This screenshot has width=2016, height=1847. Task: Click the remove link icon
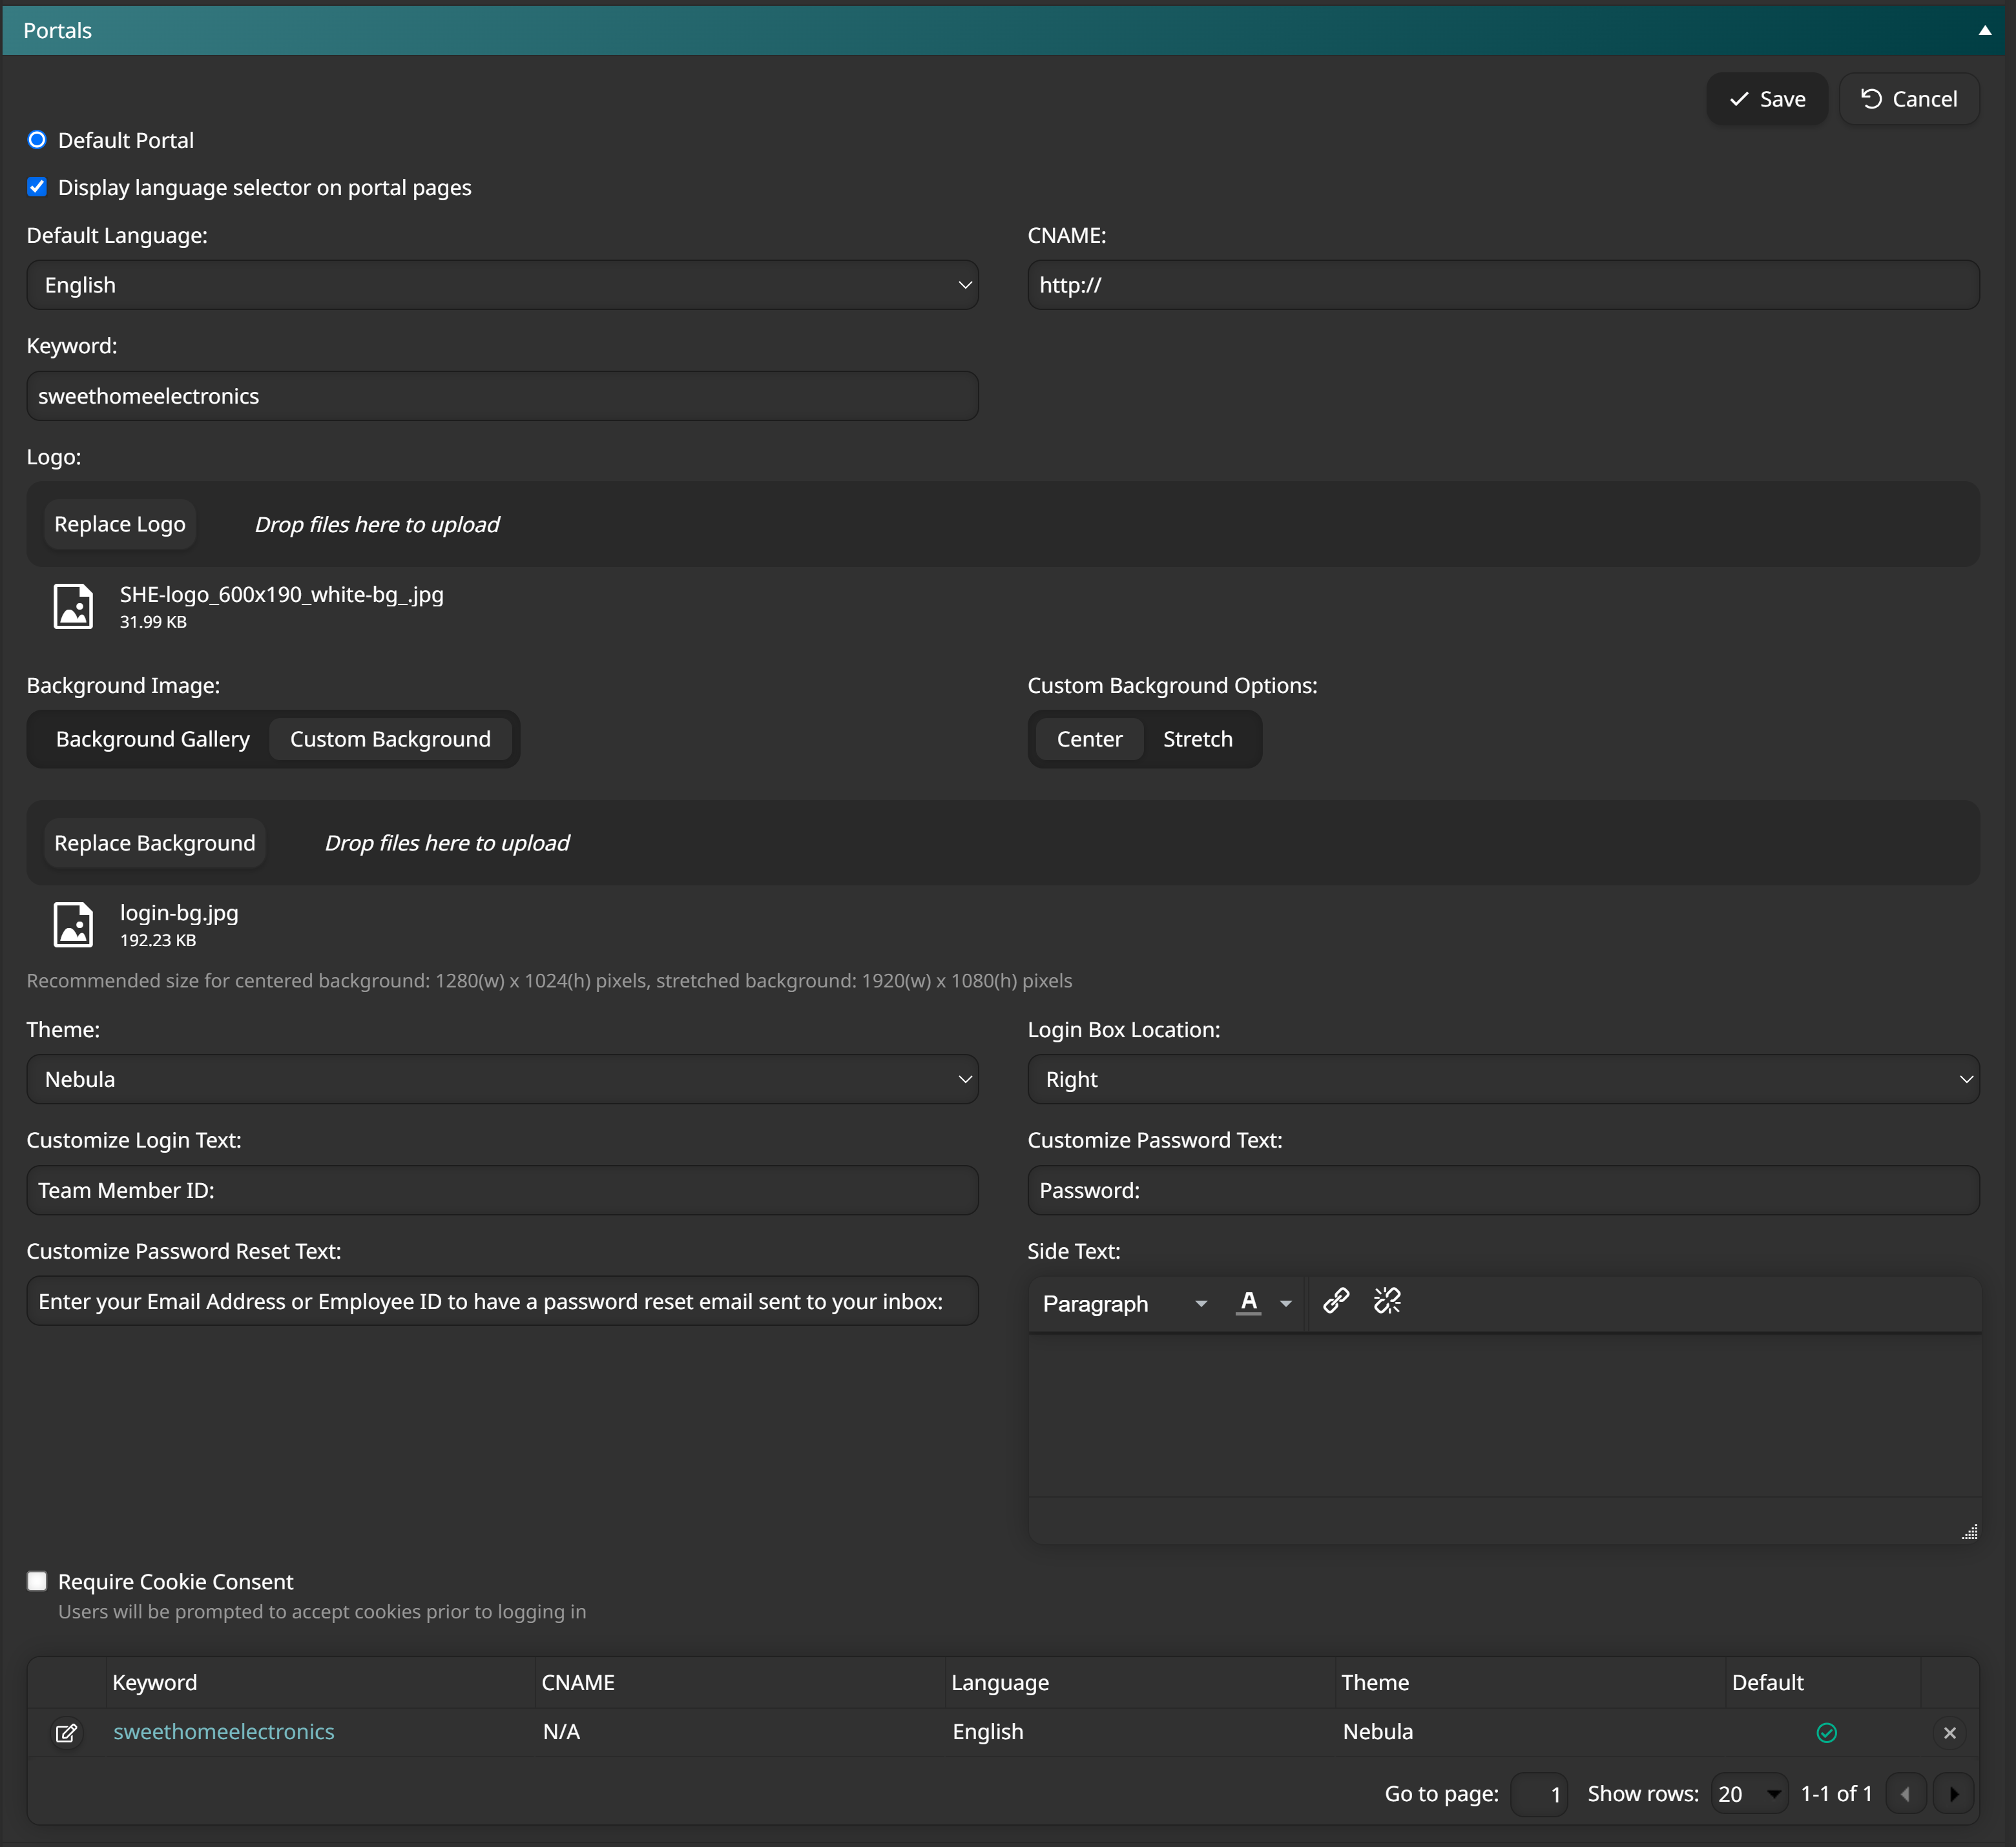(1387, 1301)
